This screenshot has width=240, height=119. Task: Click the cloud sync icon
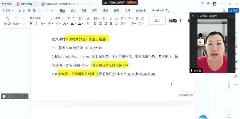(x=224, y=11)
